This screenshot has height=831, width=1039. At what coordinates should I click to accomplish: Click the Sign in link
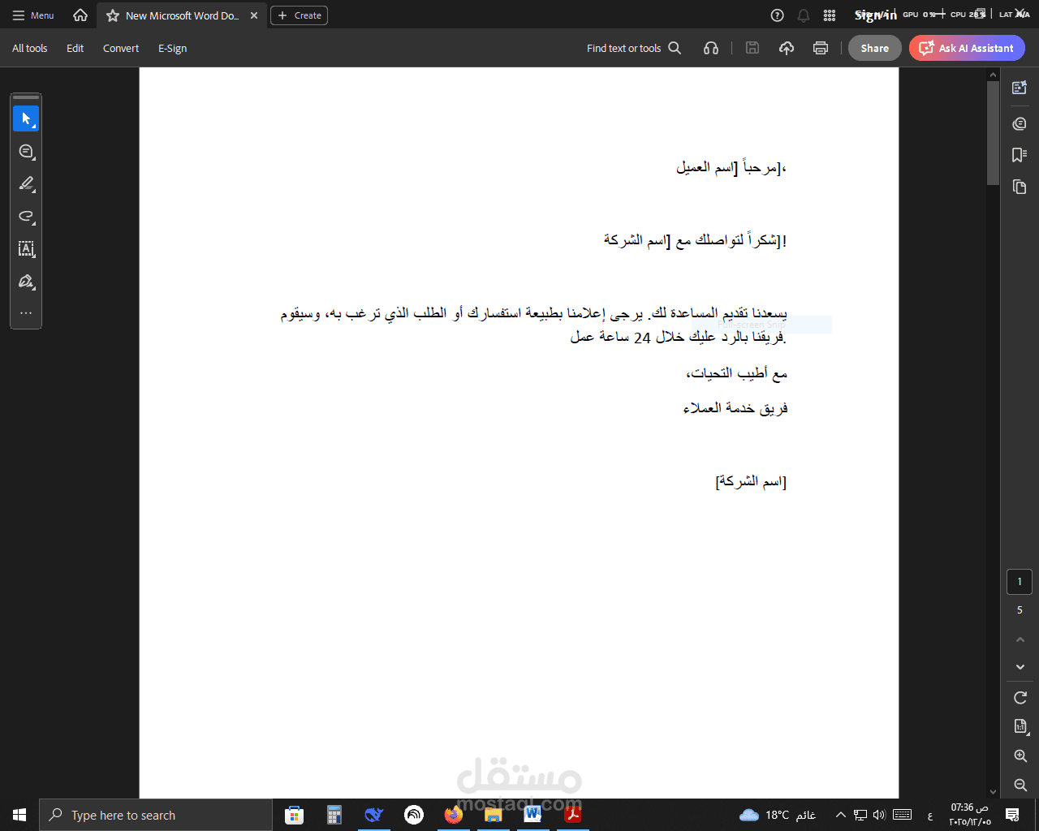875,15
